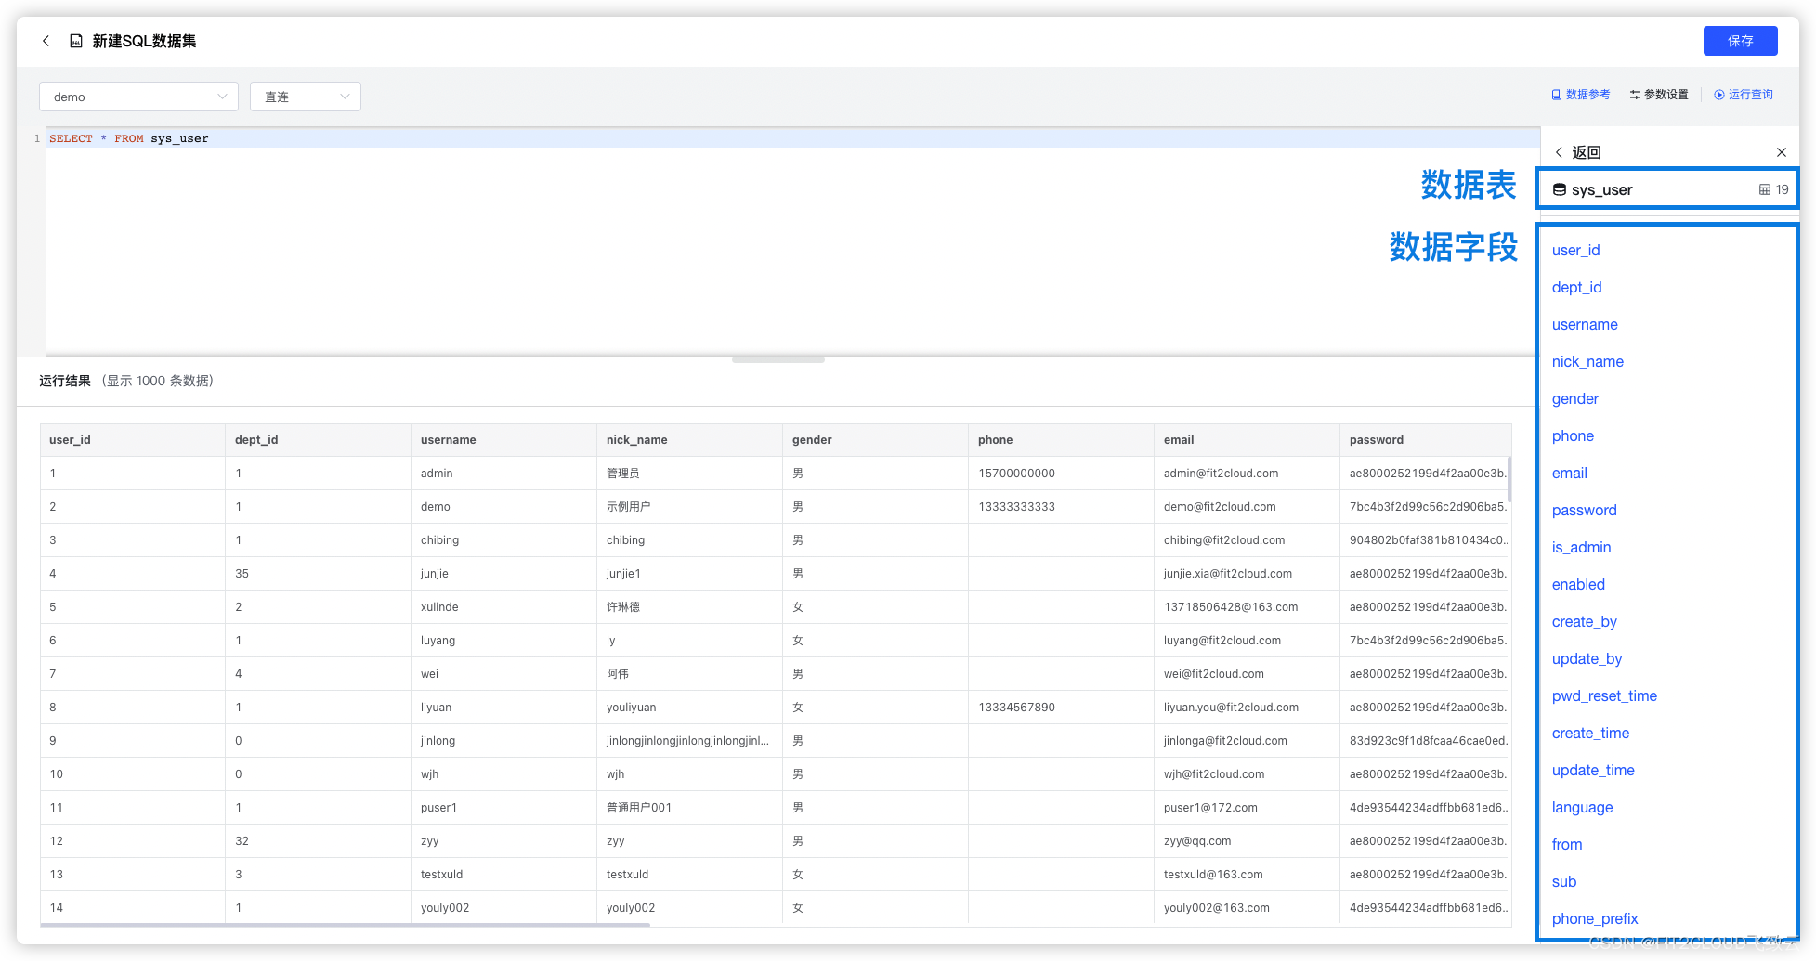The image size is (1816, 961).
Task: Select the gender field in panel
Action: 1575,399
